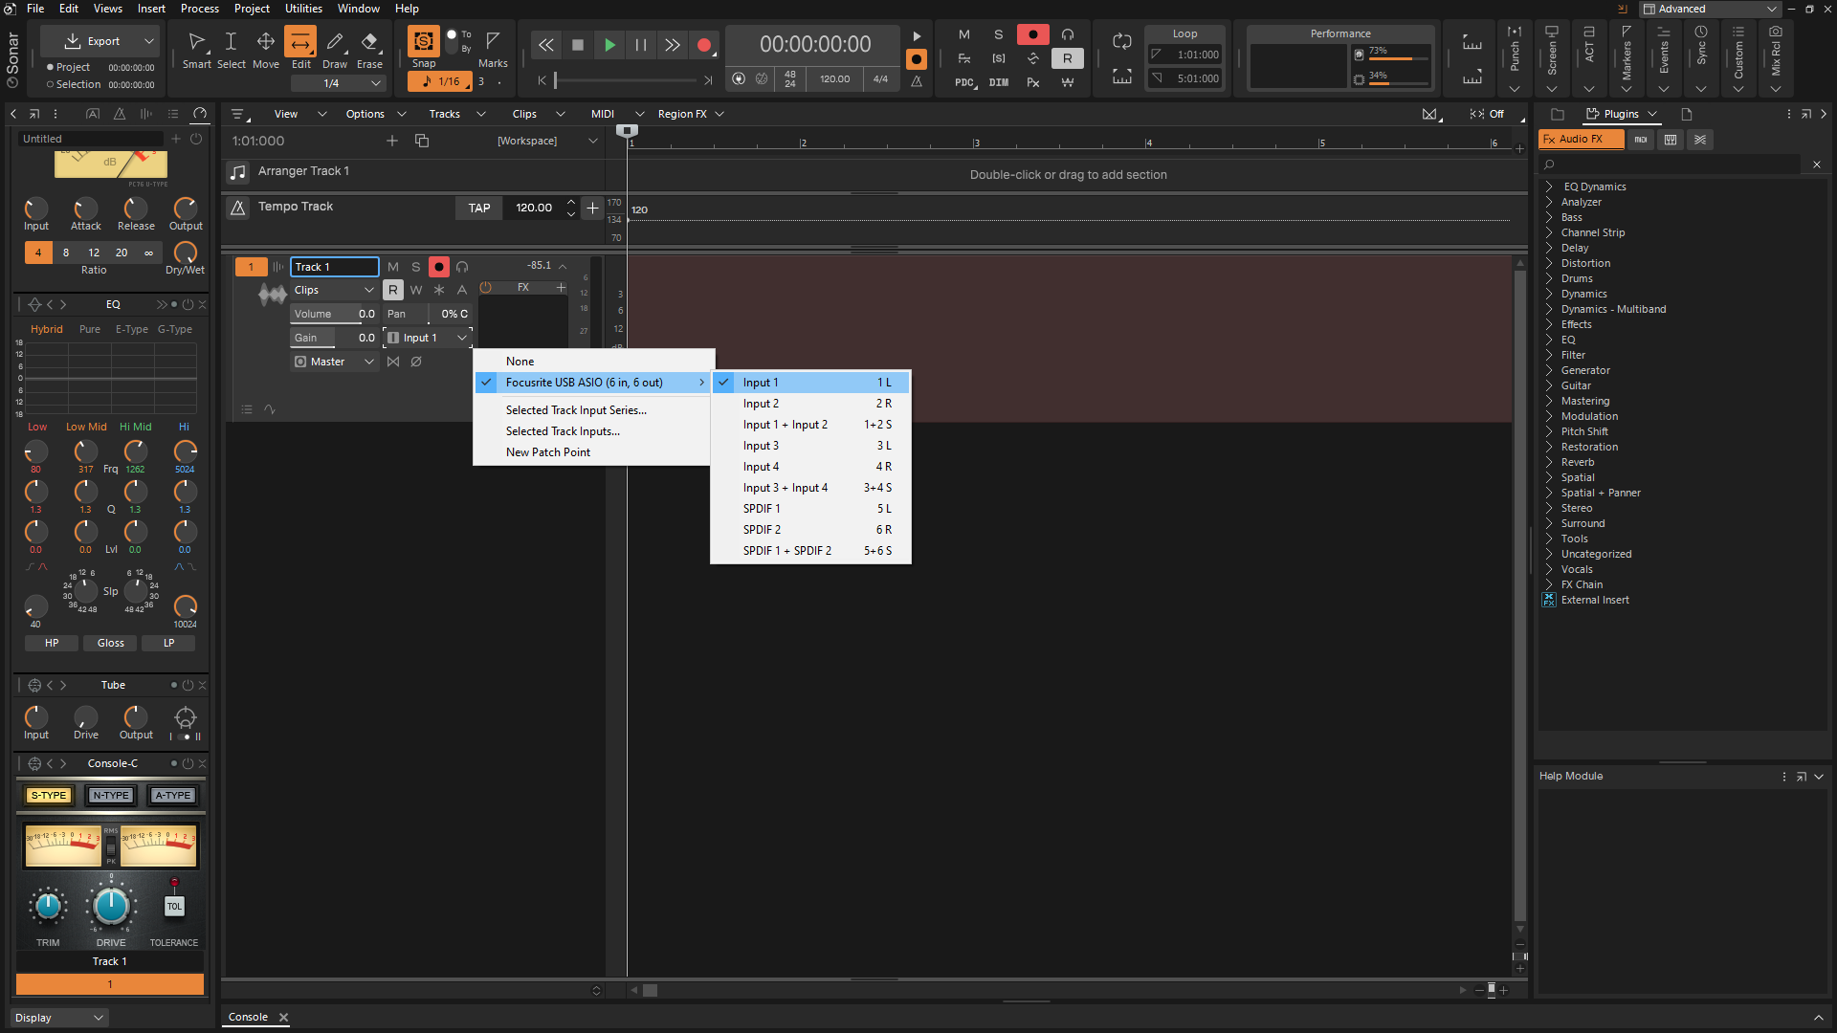Click the Rewind button
The width and height of the screenshot is (1837, 1033).
tap(545, 45)
